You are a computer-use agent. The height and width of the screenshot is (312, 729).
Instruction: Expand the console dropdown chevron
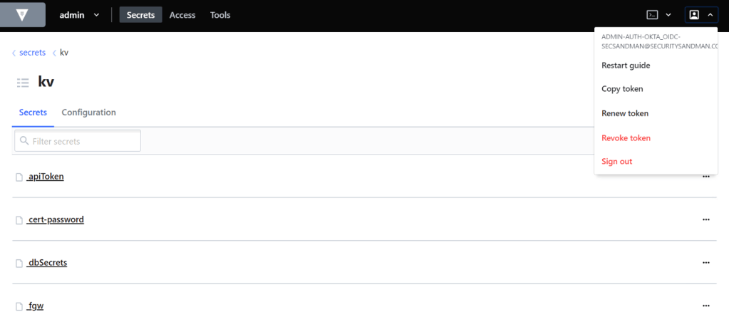pos(668,15)
